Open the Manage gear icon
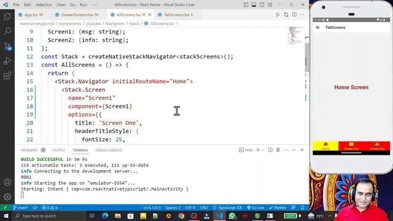 (7, 196)
